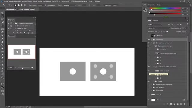Viewport: 192px width, 108px height.
Task: Select the Eraser tool
Action: pyautogui.click(x=2, y=48)
